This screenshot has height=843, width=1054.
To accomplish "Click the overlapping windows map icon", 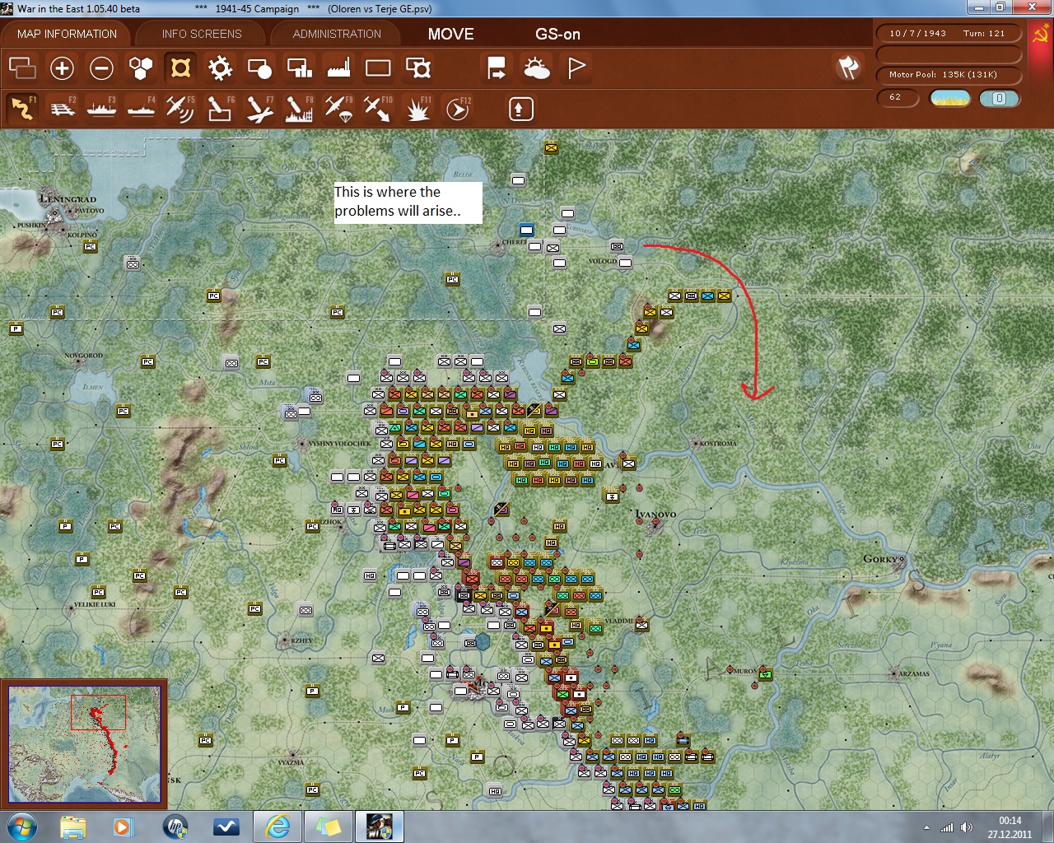I will click(22, 68).
